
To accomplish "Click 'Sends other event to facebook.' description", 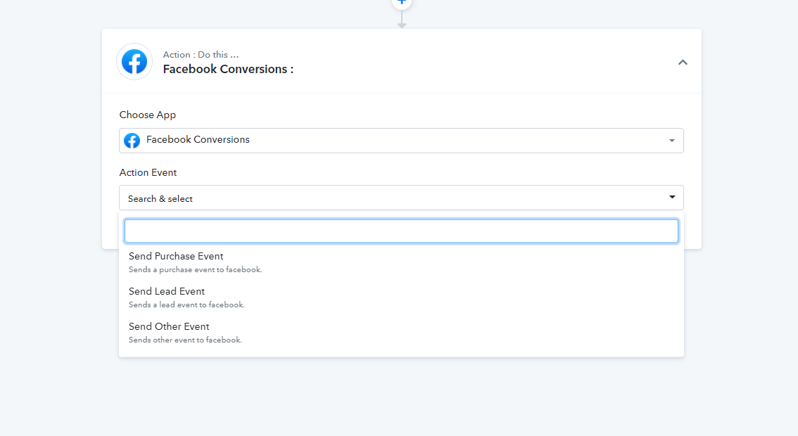I will (185, 340).
